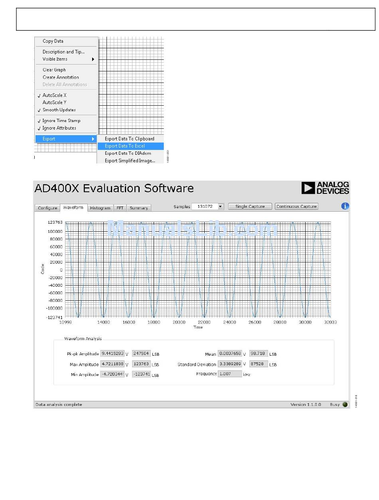This screenshot has height=500, width=379.
Task: Click the Time axis label
Action: [198, 327]
